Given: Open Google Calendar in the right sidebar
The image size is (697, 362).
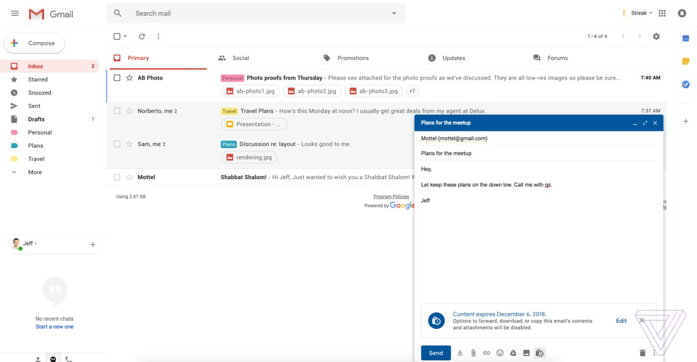Looking at the screenshot, I should coord(685,38).
